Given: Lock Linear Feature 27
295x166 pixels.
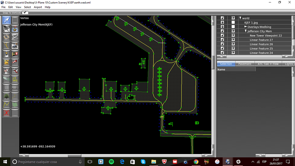Looking at the screenshot, I should [x=222, y=40].
